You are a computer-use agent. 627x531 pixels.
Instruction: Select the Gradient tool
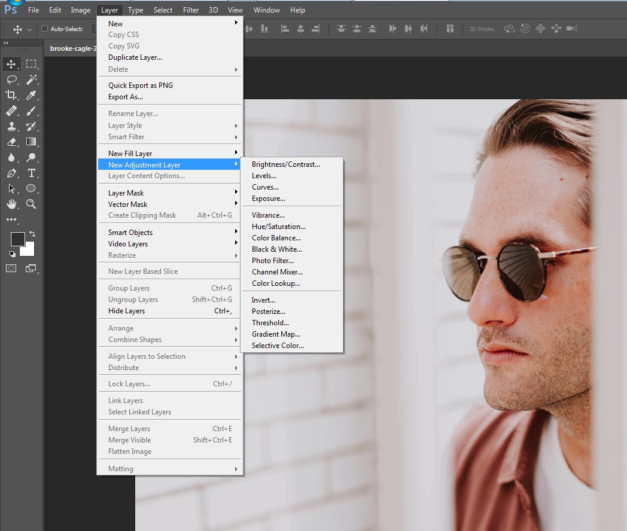[32, 142]
